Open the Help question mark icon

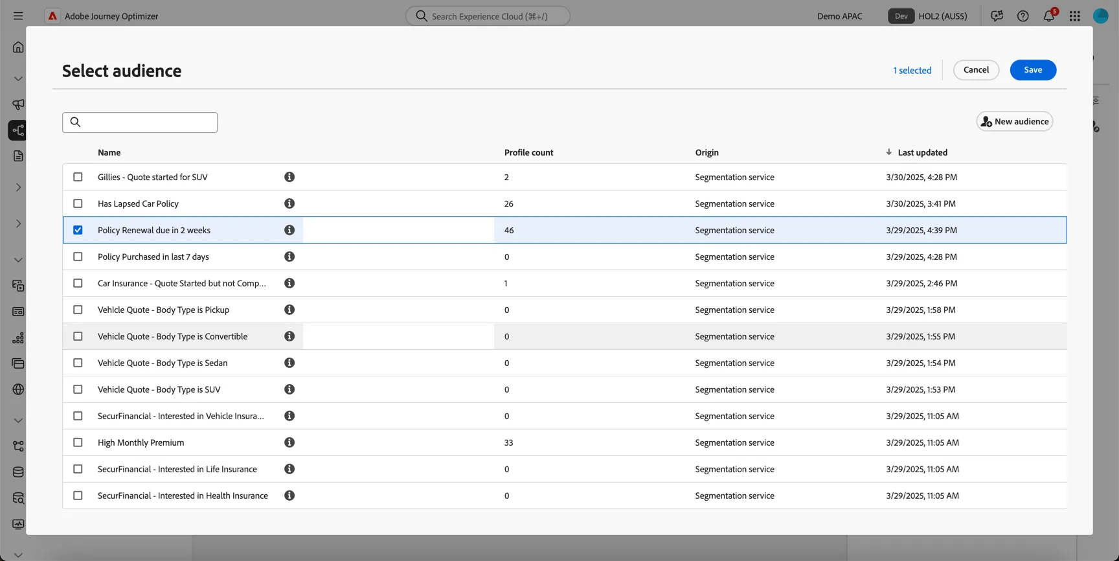pyautogui.click(x=1023, y=16)
